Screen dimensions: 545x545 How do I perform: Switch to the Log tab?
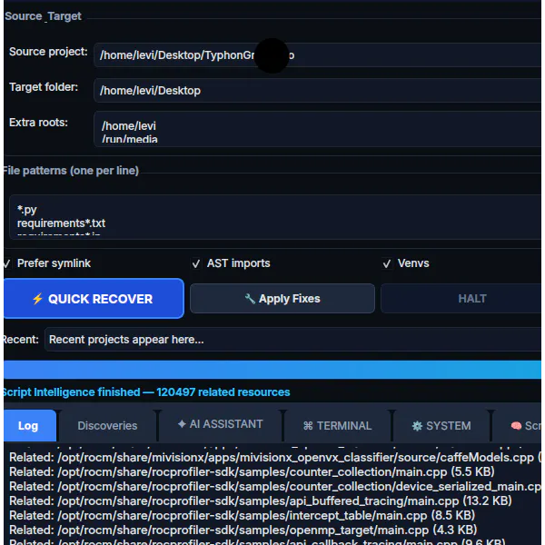pos(30,425)
